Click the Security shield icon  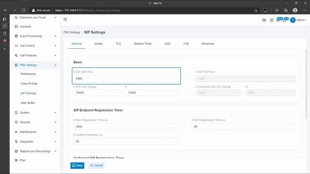[x=16, y=122]
